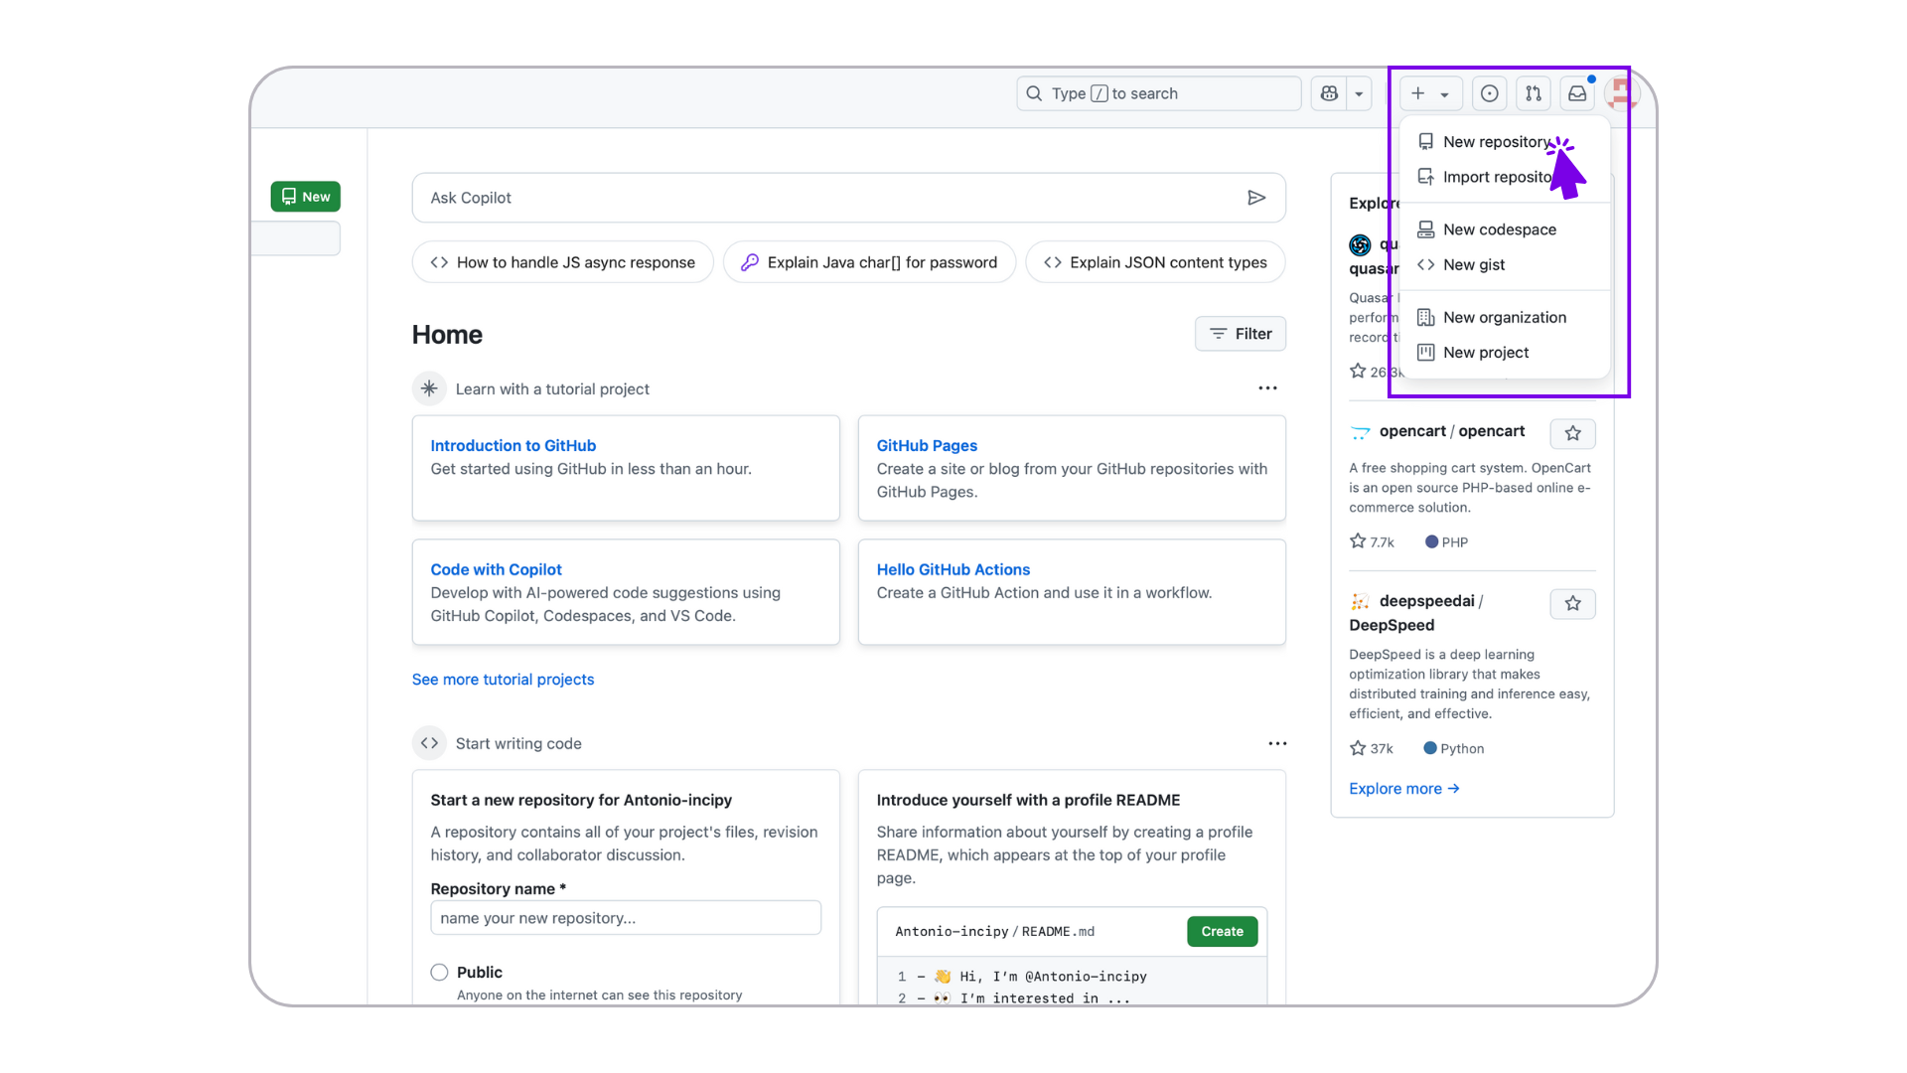Viewport: 1907px width, 1073px height.
Task: Click Introduce yourself with a profile README heading
Action: pos(1028,800)
